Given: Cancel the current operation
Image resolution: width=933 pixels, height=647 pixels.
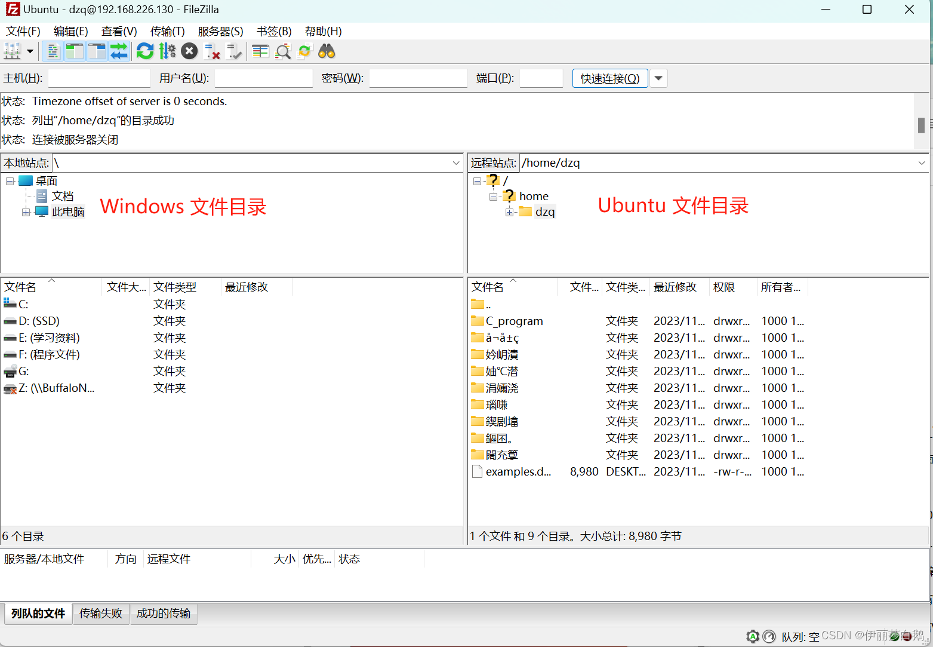Looking at the screenshot, I should coord(189,51).
